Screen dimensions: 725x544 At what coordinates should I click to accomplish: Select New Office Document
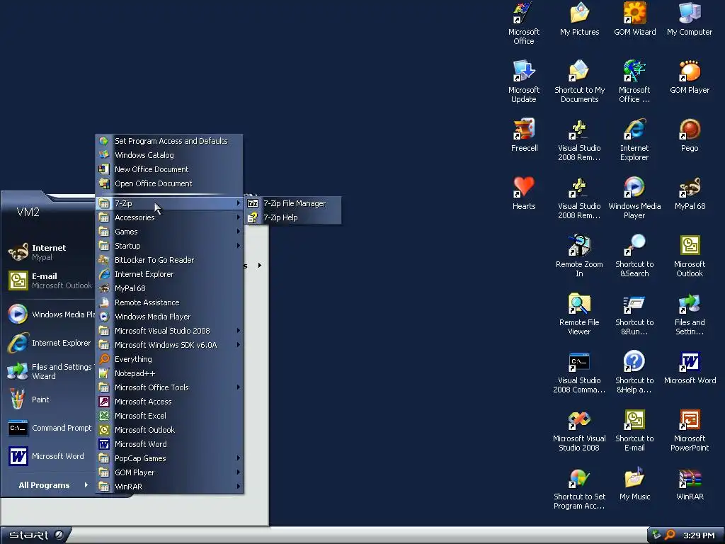169,169
